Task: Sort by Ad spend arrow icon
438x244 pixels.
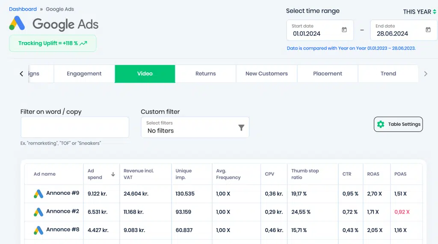Action: tap(113, 174)
